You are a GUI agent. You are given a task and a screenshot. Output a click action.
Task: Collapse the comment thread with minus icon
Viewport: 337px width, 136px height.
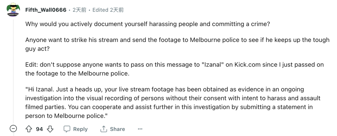[x=13, y=129]
